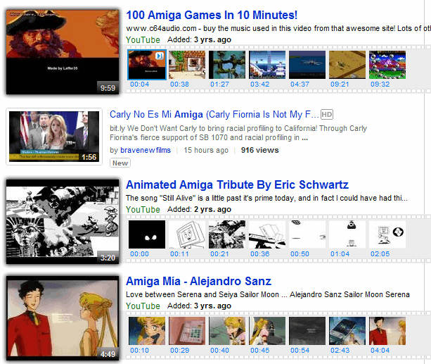
Task: Select the 00:00 frame of Amiga Tribute
Action: coord(147,234)
